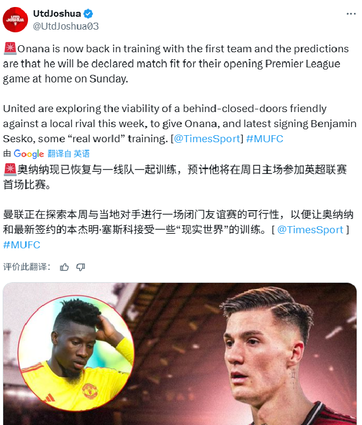Screen dimensions: 362x425
Task: Open the UtdJoshua display name
Action: pos(57,13)
